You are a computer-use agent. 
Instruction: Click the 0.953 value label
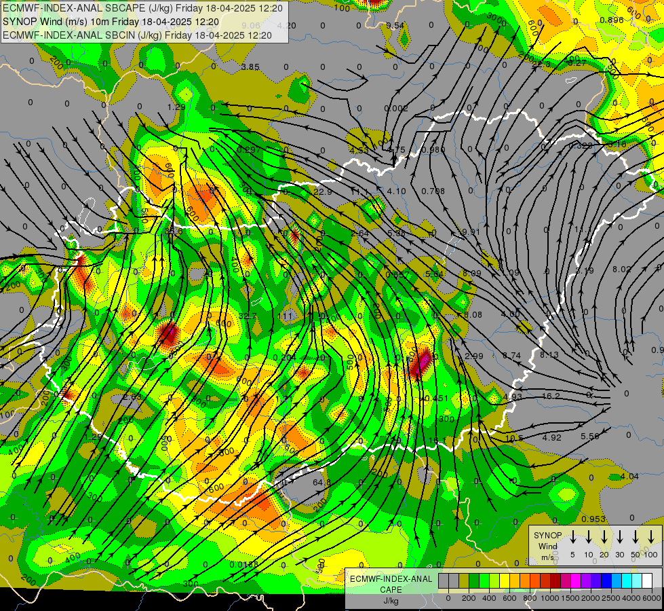pyautogui.click(x=593, y=519)
